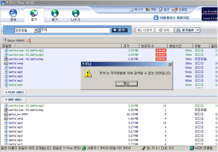Click the 더블플러스 회원가입 membership link
This screenshot has height=152, width=218.
click(x=171, y=18)
